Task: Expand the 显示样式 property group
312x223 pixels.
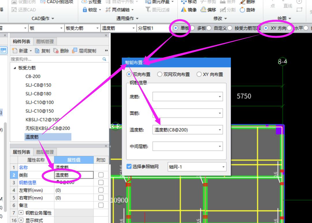Action: [21, 220]
